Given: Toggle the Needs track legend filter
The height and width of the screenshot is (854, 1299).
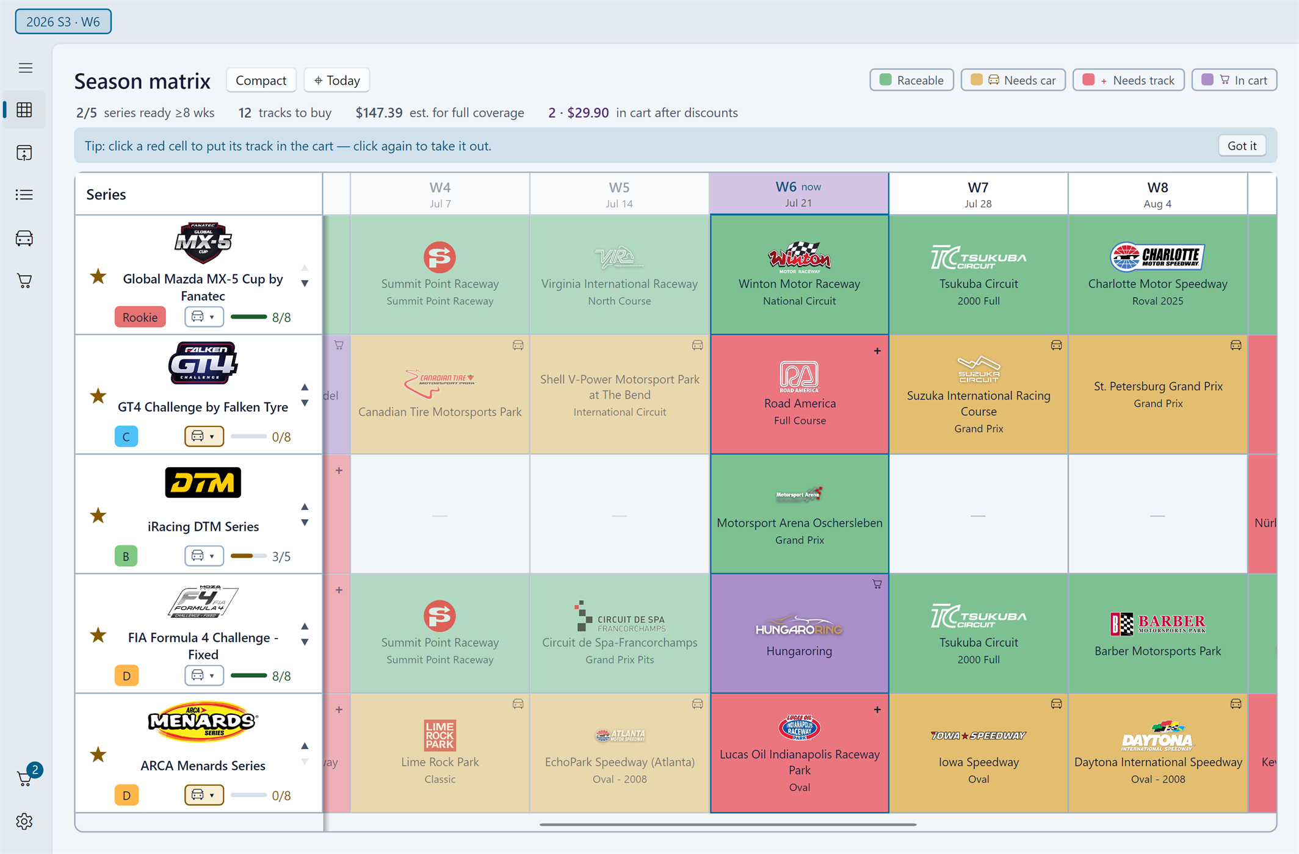Looking at the screenshot, I should (x=1128, y=80).
